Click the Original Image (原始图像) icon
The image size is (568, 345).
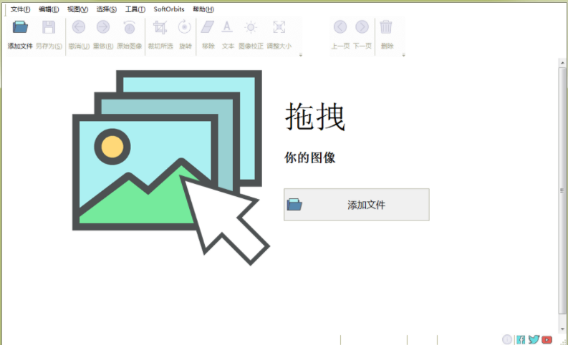[x=130, y=27]
